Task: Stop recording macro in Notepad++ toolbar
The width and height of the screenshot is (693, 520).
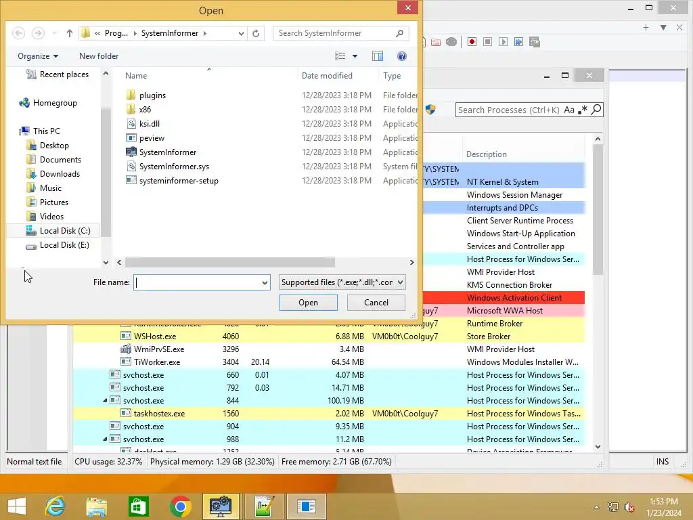Action: pyautogui.click(x=487, y=42)
